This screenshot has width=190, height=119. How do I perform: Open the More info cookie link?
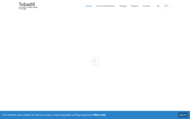(100, 115)
